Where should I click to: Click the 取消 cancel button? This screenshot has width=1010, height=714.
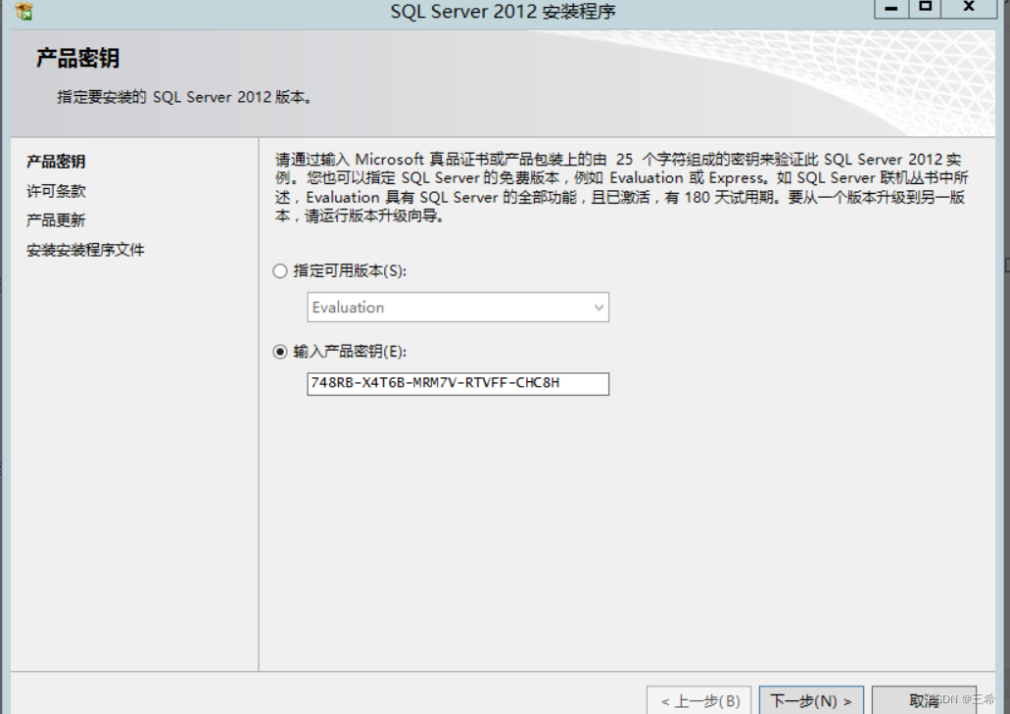923,698
